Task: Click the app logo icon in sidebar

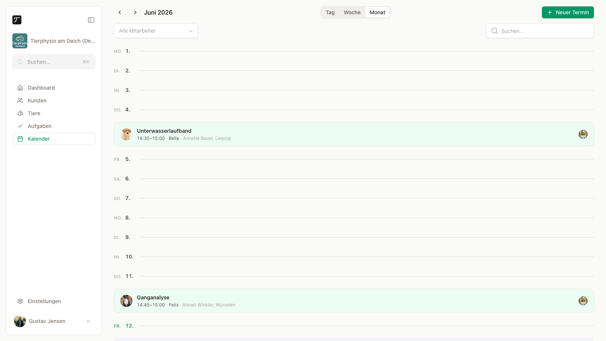Action: (17, 20)
